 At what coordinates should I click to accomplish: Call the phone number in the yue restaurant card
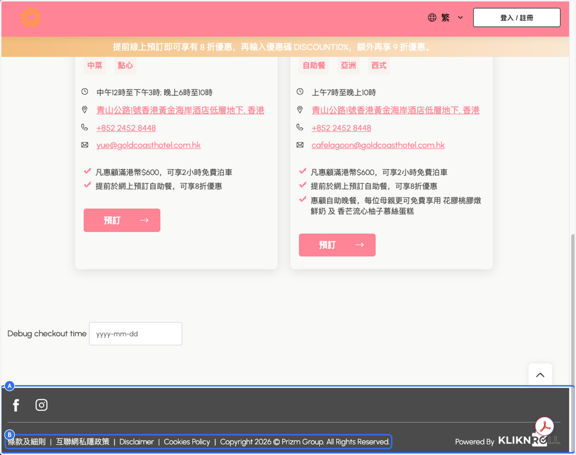pos(126,128)
